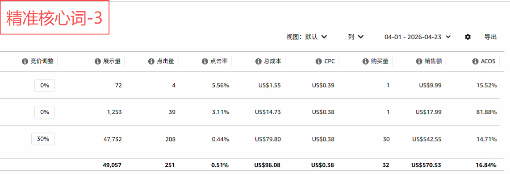Sort by ACOS column header
Image resolution: width=510 pixels, height=174 pixels.
[x=488, y=61]
